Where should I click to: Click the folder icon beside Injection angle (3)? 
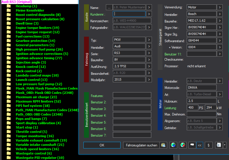point(9,62)
